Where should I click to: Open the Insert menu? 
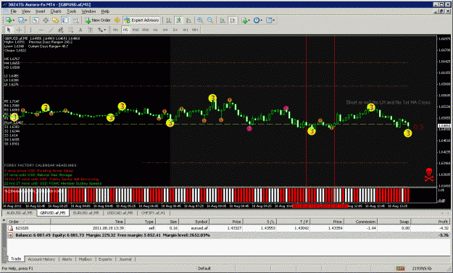point(40,12)
